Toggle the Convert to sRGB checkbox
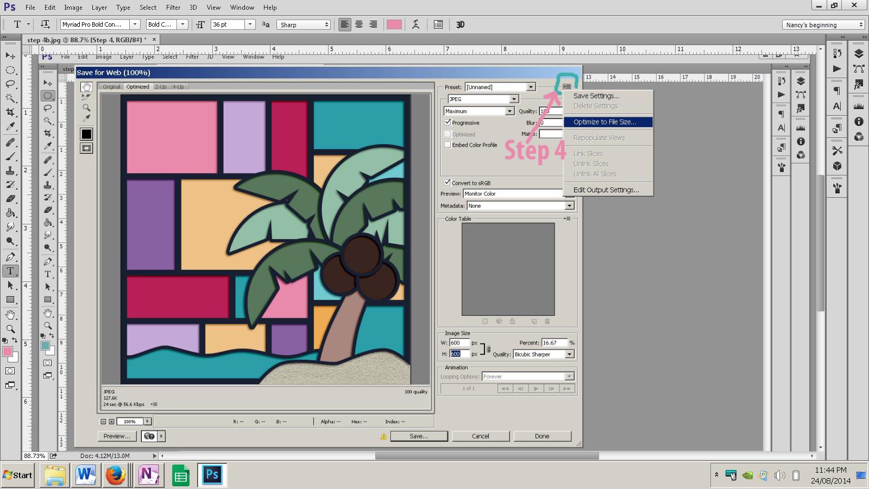869x489 pixels. click(448, 183)
